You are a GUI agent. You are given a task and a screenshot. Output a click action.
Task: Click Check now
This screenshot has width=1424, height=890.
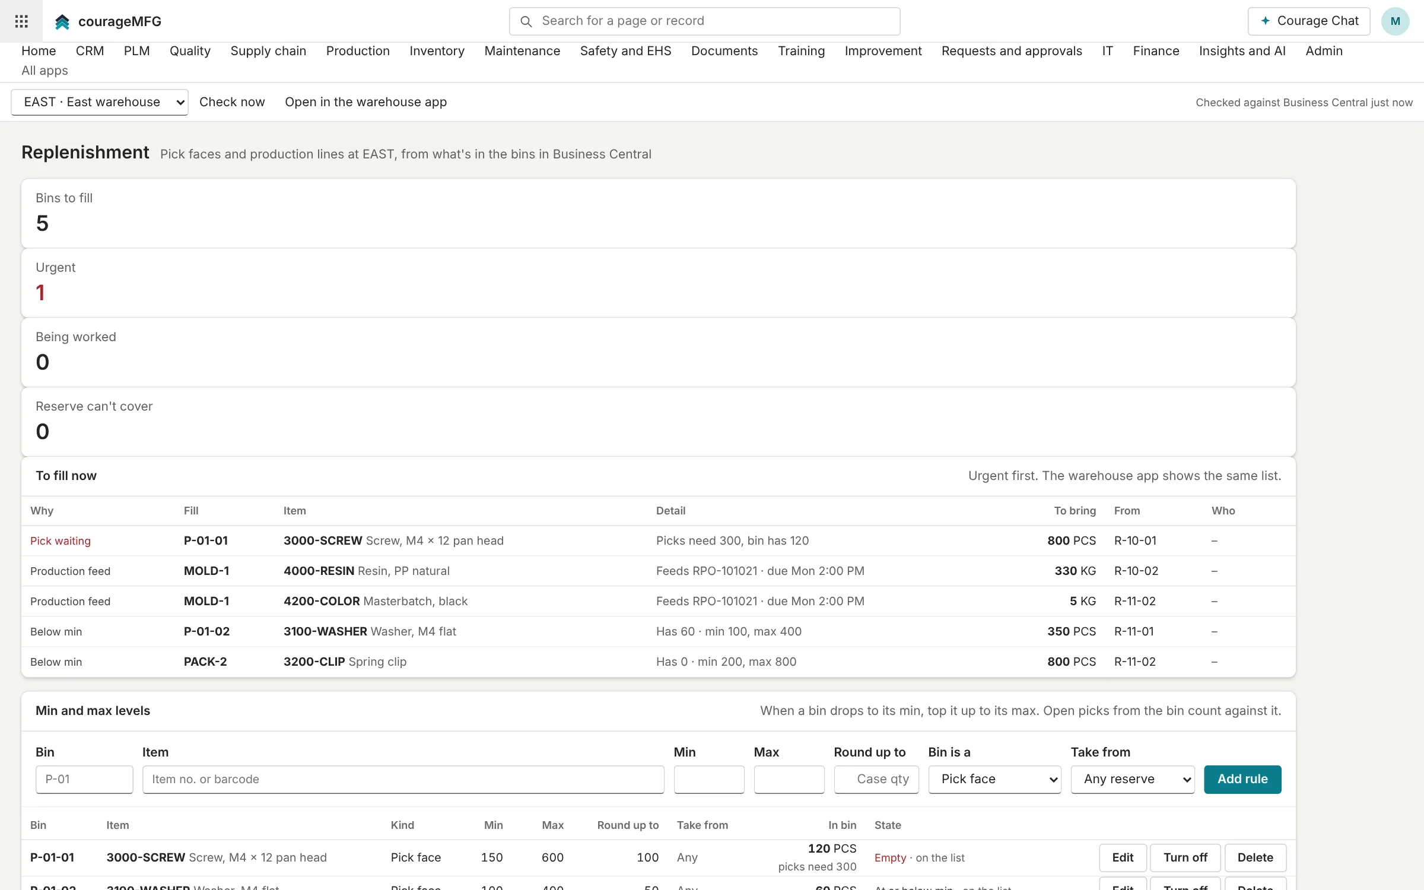click(232, 102)
